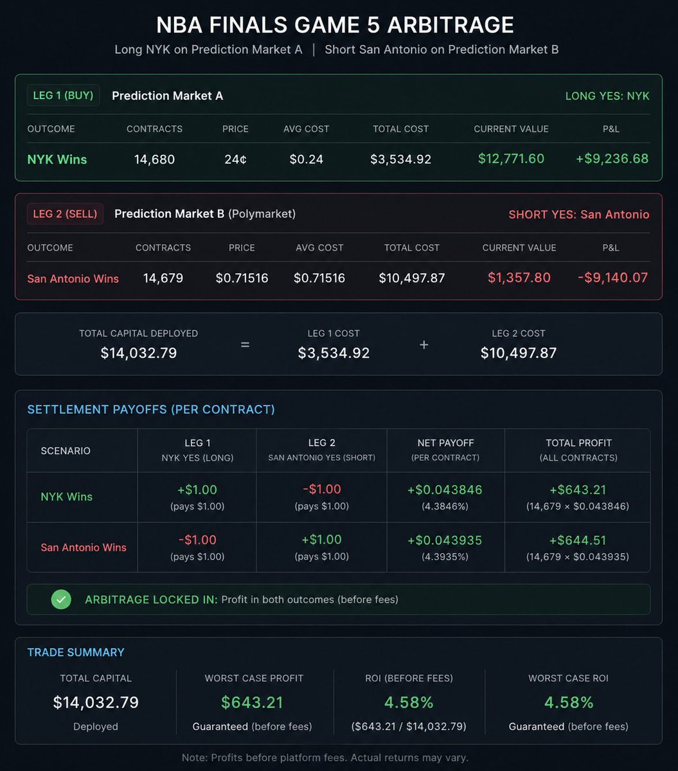Click Prediction Market A heading beside LEG 1 badge
Screen dimensions: 678x771
click(x=168, y=96)
